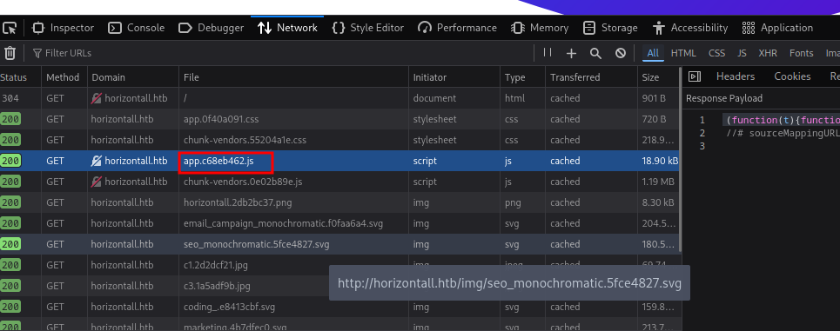The width and height of the screenshot is (840, 331).
Task: Click the Response Payload heading
Action: (x=723, y=98)
